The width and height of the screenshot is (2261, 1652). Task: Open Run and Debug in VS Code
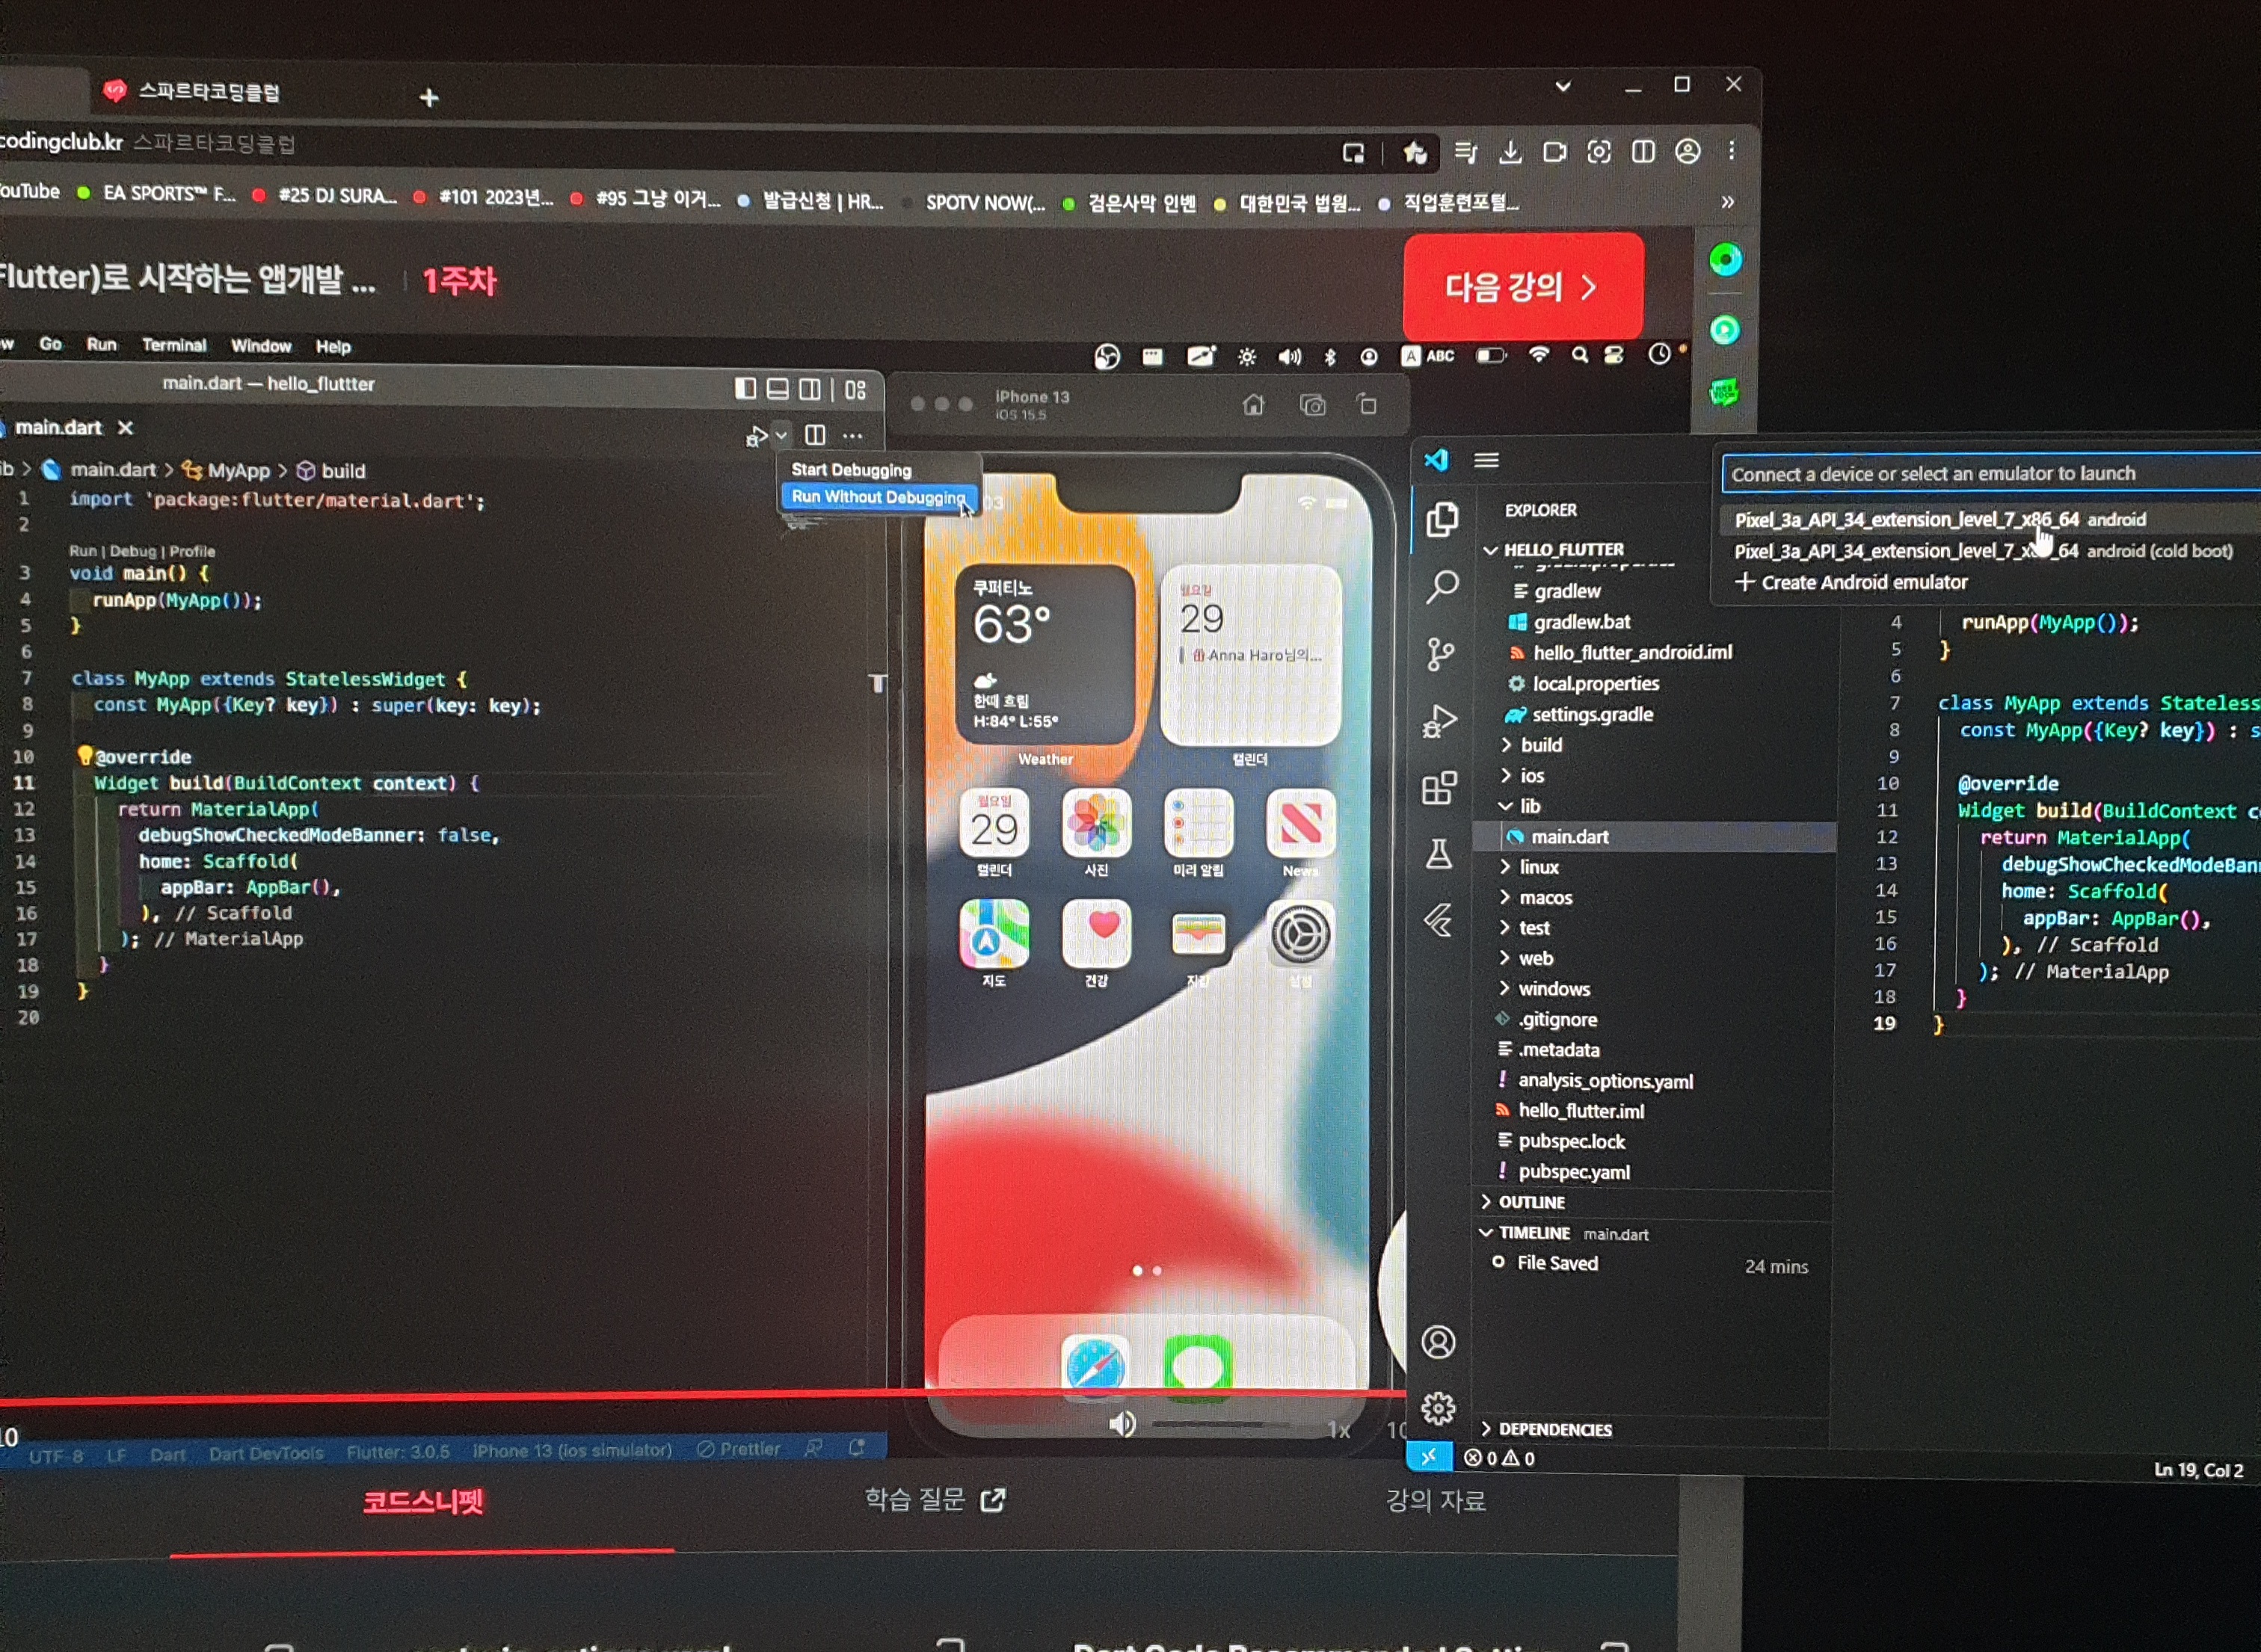pos(1440,721)
